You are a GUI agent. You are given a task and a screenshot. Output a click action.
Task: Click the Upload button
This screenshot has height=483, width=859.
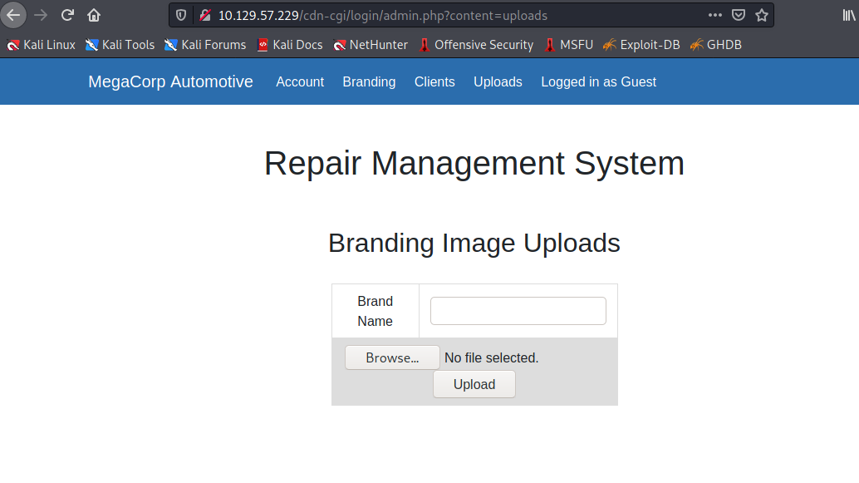tap(474, 384)
